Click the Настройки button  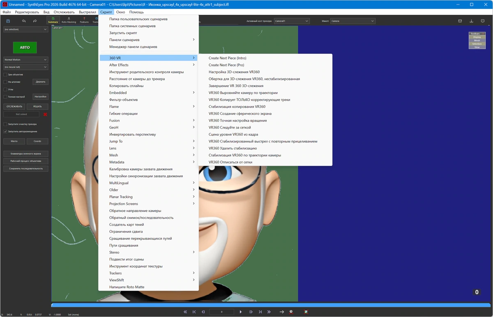(41, 97)
